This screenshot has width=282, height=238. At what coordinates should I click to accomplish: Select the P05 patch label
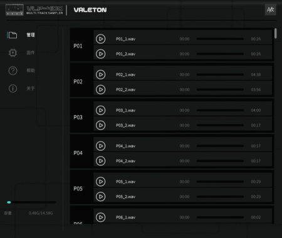click(78, 189)
